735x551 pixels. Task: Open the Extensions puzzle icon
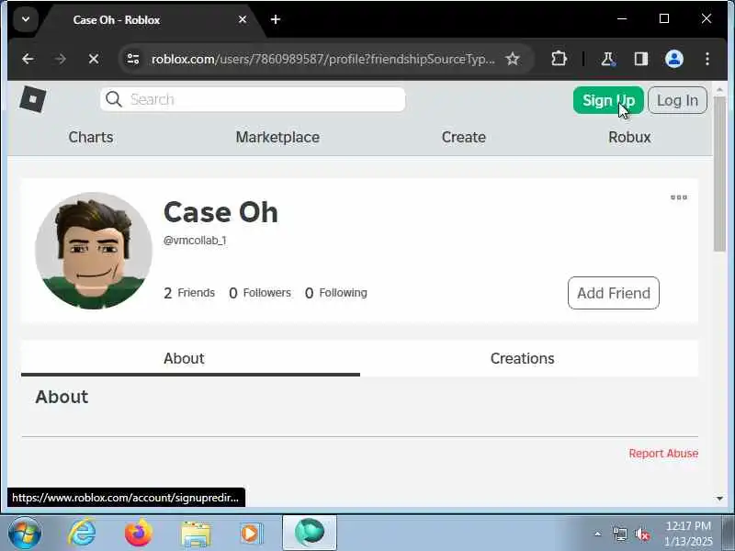pyautogui.click(x=559, y=59)
